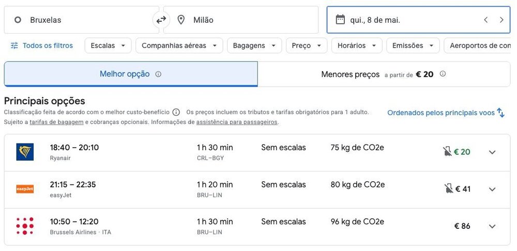Open Todos os filtros panel
This screenshot has width=517, height=251.
(x=42, y=45)
